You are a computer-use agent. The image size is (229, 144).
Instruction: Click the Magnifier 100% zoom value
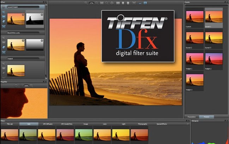(26, 86)
